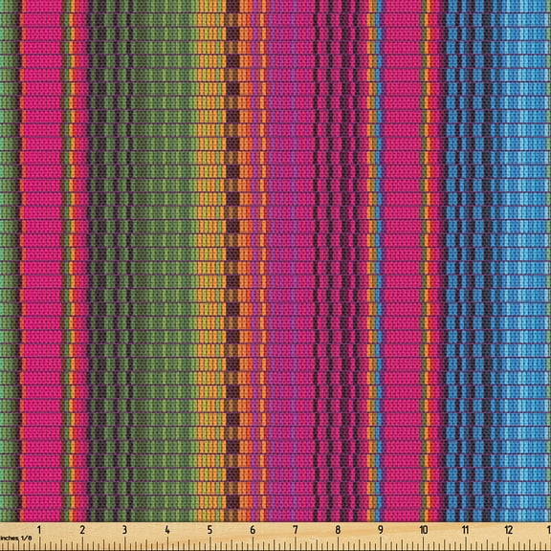Click the ruler number 12

coord(509,530)
